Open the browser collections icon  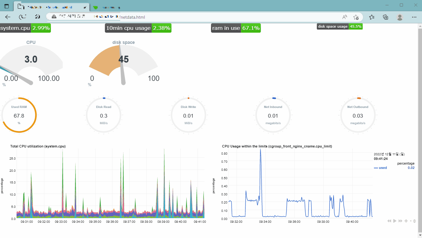(x=385, y=17)
